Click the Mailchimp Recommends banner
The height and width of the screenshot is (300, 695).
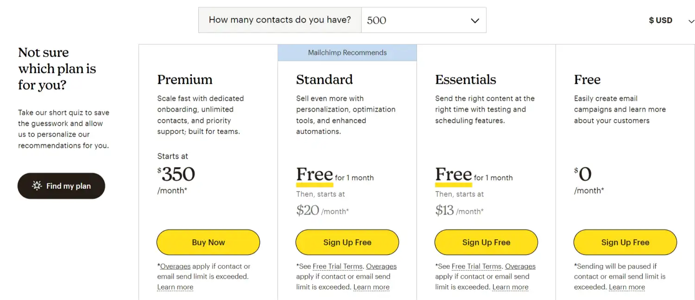(x=347, y=53)
